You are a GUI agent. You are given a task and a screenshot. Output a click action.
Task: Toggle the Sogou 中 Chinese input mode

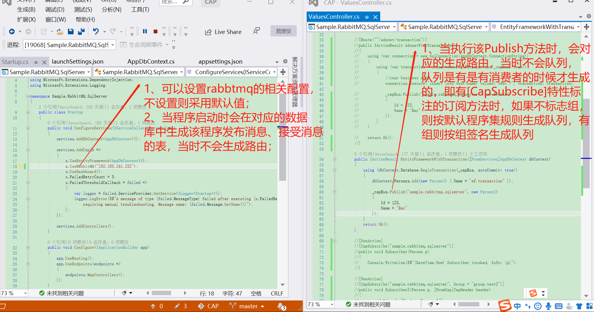click(517, 306)
